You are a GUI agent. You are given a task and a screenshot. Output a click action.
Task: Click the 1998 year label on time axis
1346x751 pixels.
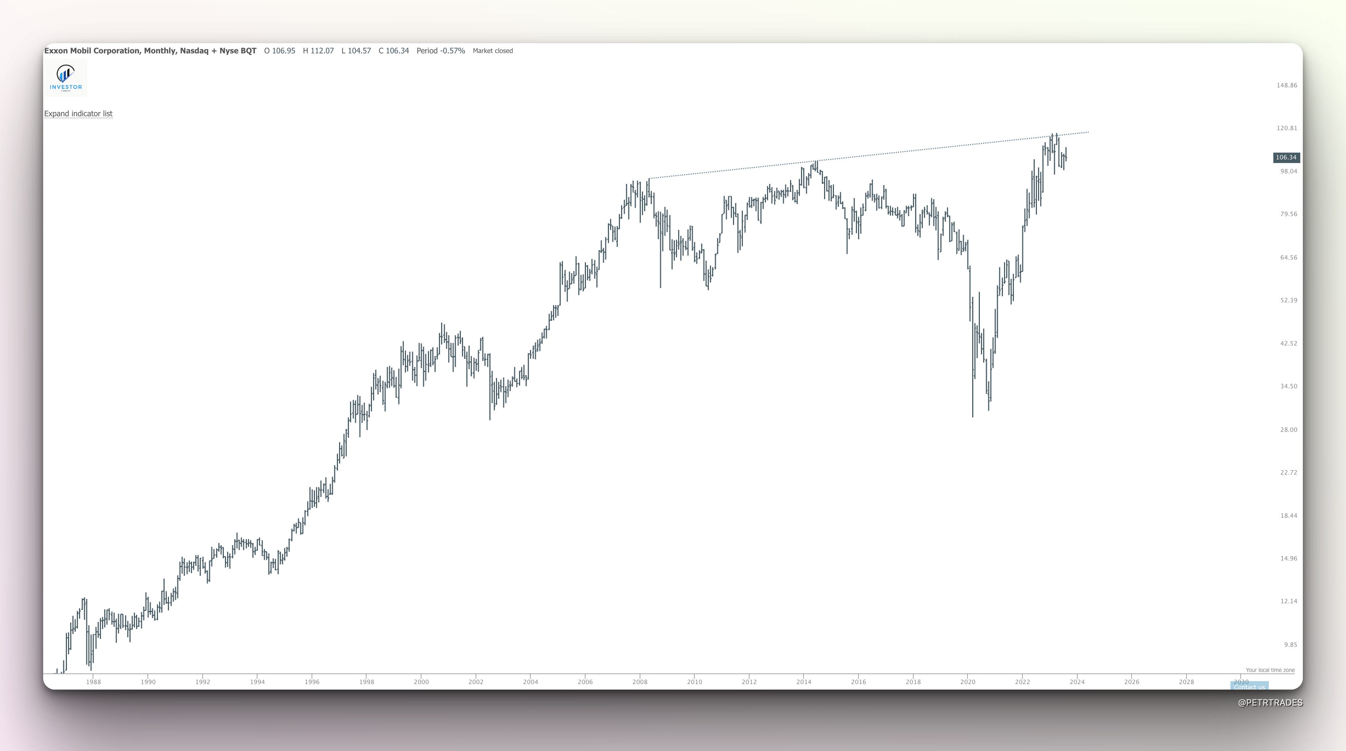pyautogui.click(x=367, y=682)
